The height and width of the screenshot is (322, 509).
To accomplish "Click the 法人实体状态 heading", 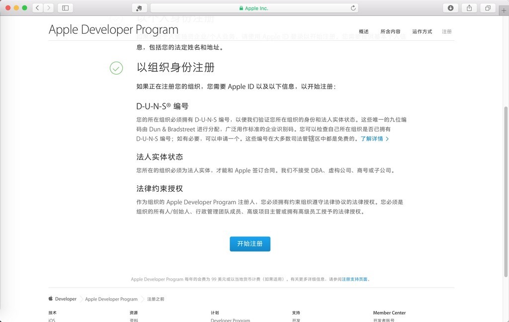I will (x=160, y=157).
